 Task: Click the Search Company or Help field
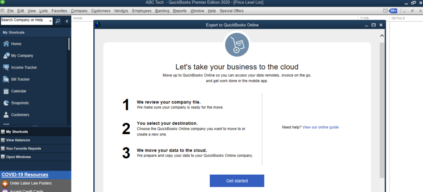point(24,21)
